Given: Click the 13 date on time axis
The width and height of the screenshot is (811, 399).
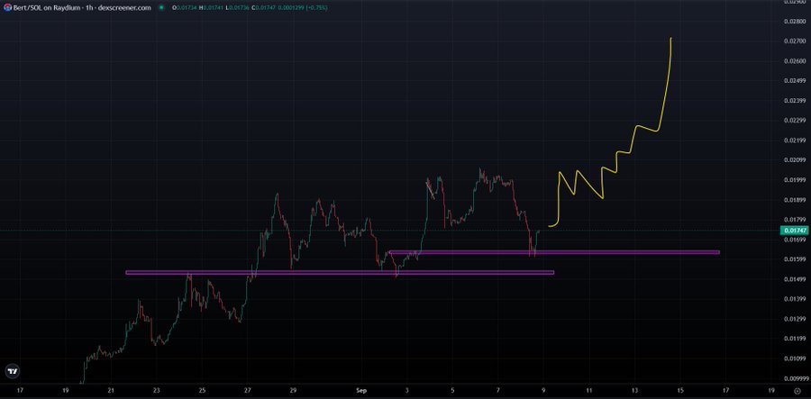Looking at the screenshot, I should pyautogui.click(x=634, y=390).
